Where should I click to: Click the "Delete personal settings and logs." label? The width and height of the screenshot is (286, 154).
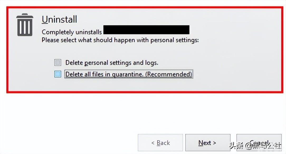112,63
